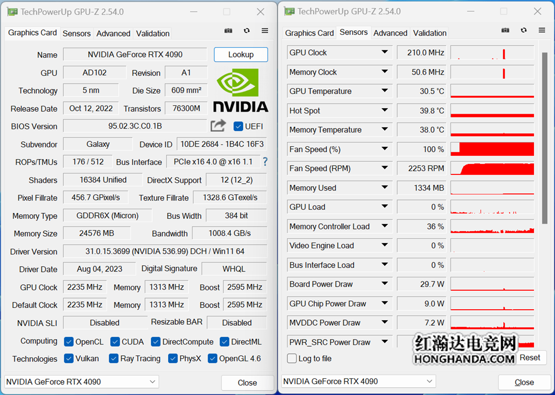Open hamburger menu in Sensors window
The image size is (555, 395).
(542, 30)
